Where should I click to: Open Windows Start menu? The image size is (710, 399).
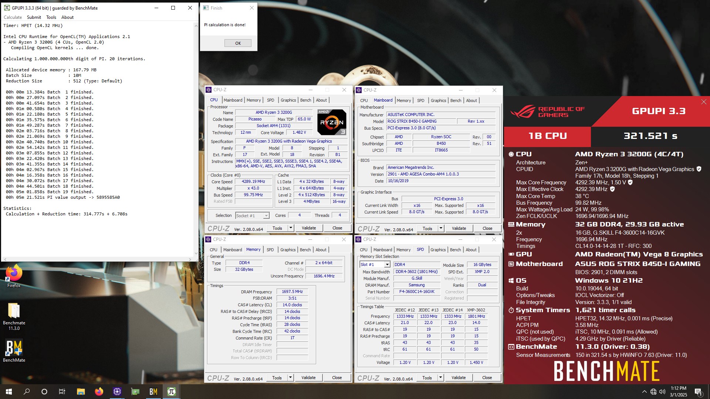point(9,392)
